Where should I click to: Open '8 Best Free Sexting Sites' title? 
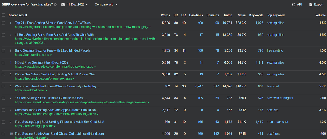41,63
